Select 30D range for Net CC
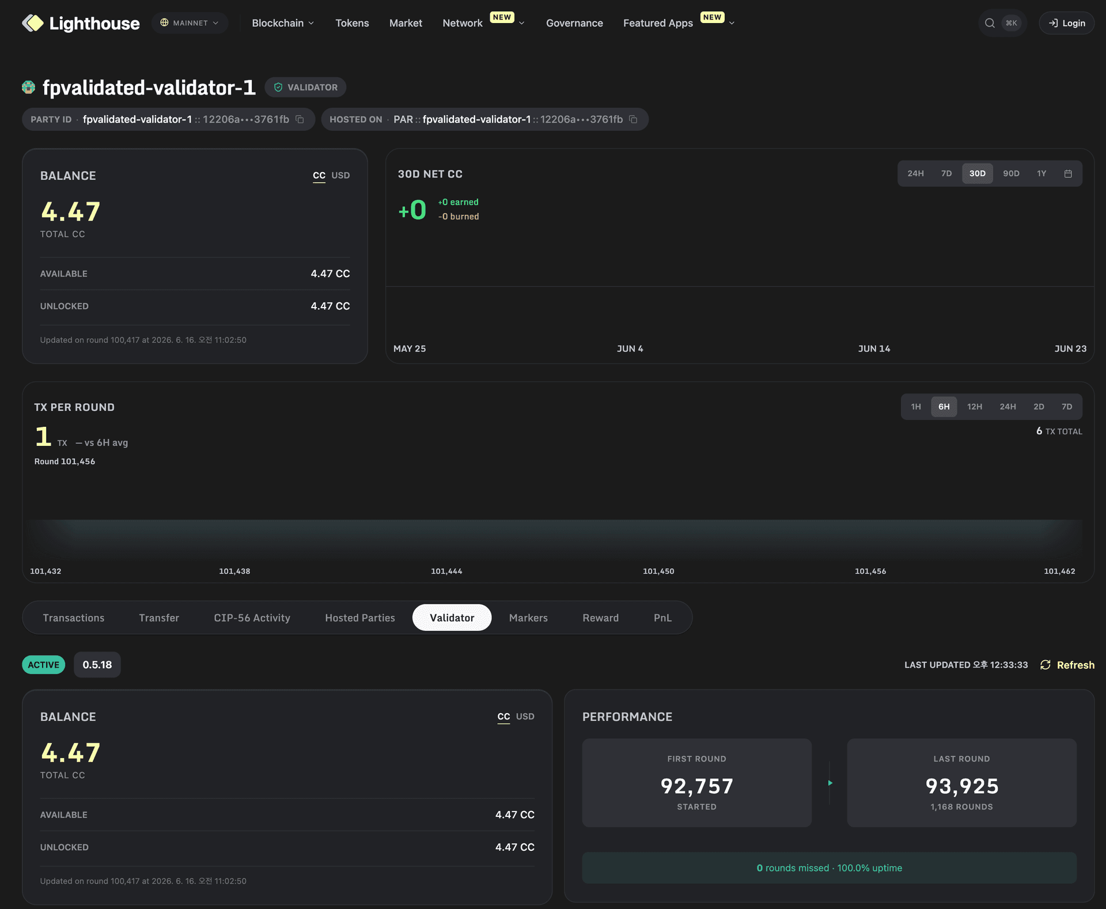Viewport: 1106px width, 909px height. pyautogui.click(x=978, y=173)
